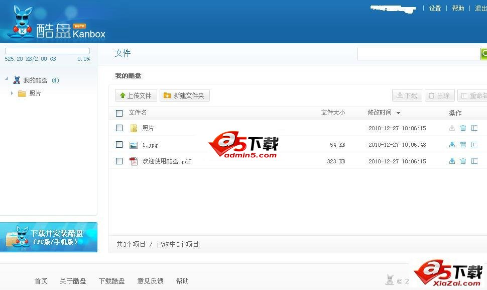Click the 我的酷盘 kangaroo icon in sidebar

(x=17, y=80)
